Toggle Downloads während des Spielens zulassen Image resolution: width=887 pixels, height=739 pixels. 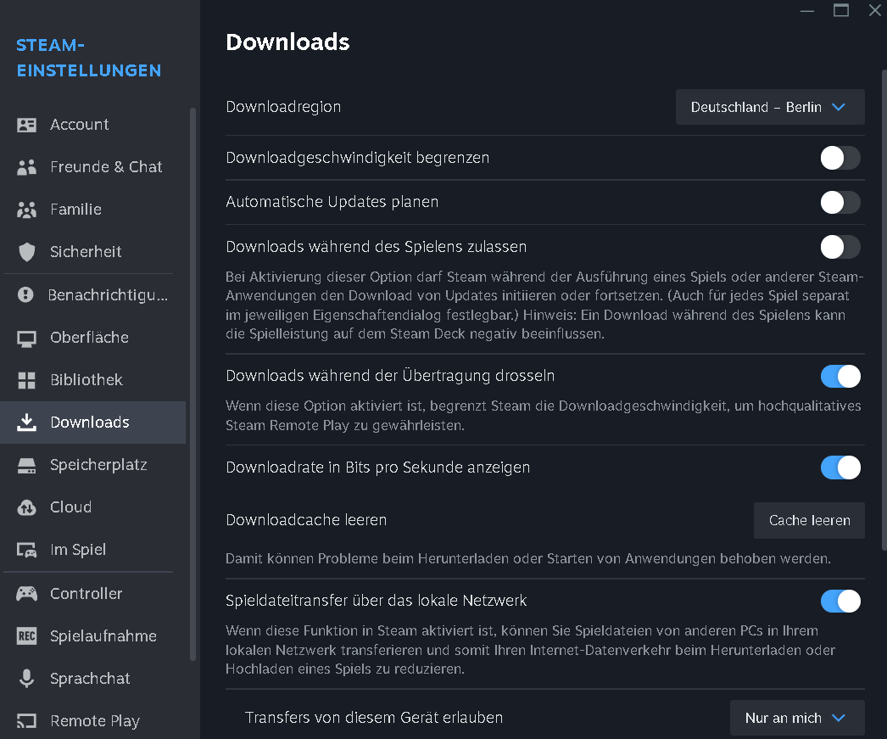point(840,247)
